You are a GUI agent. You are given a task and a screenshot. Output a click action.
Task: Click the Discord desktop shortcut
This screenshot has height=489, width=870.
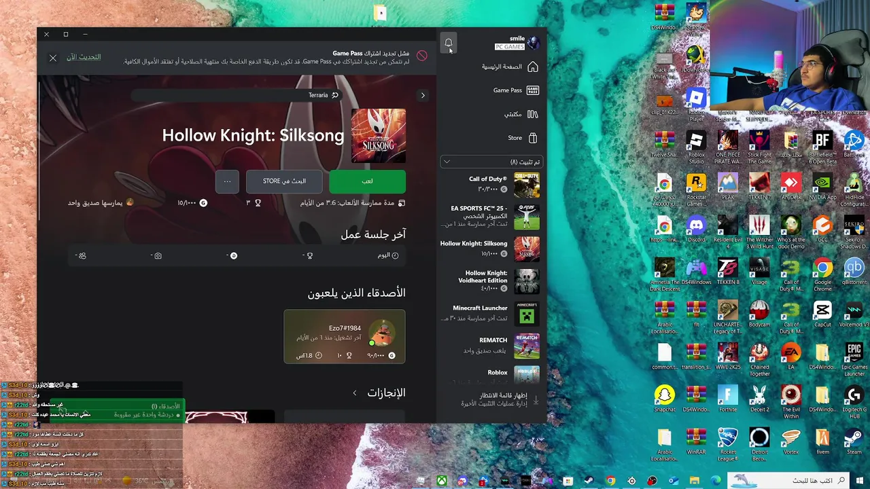(x=696, y=230)
